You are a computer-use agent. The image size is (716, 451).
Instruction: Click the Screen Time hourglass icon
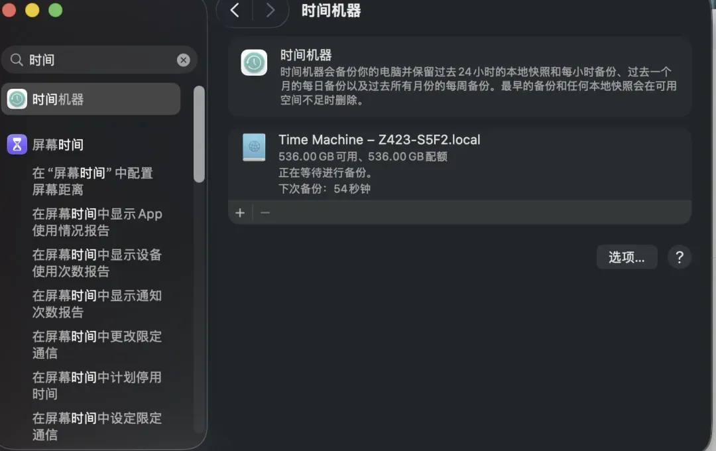point(17,145)
